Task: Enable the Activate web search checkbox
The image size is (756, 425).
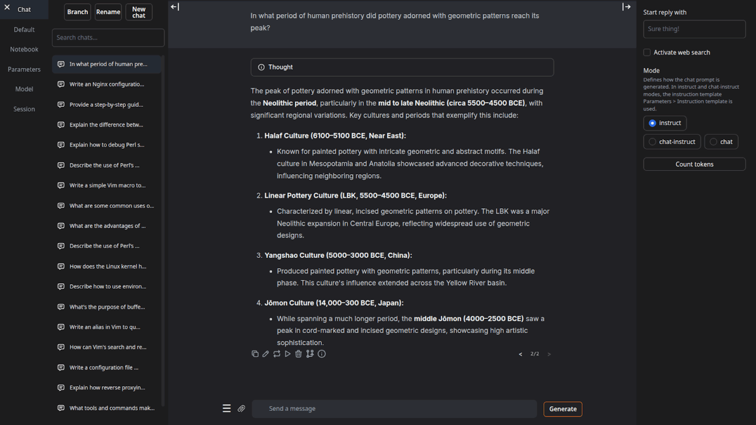Action: click(x=647, y=52)
